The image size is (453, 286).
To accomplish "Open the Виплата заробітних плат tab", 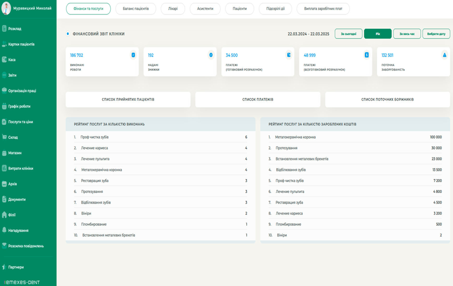I will 323,9.
